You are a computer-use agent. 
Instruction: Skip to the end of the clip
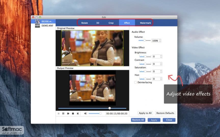[78, 113]
